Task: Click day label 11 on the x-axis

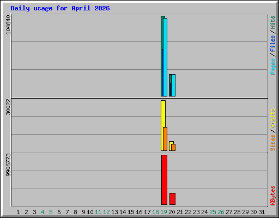Action: point(98,212)
